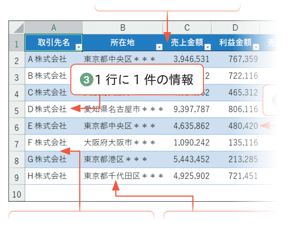This screenshot has width=303, height=227.
Task: Select row 2 header
Action: [17, 59]
